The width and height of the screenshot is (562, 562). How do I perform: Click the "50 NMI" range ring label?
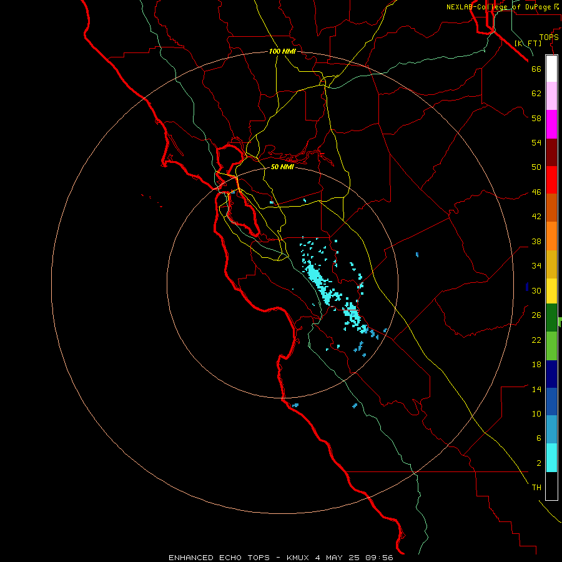(x=282, y=167)
